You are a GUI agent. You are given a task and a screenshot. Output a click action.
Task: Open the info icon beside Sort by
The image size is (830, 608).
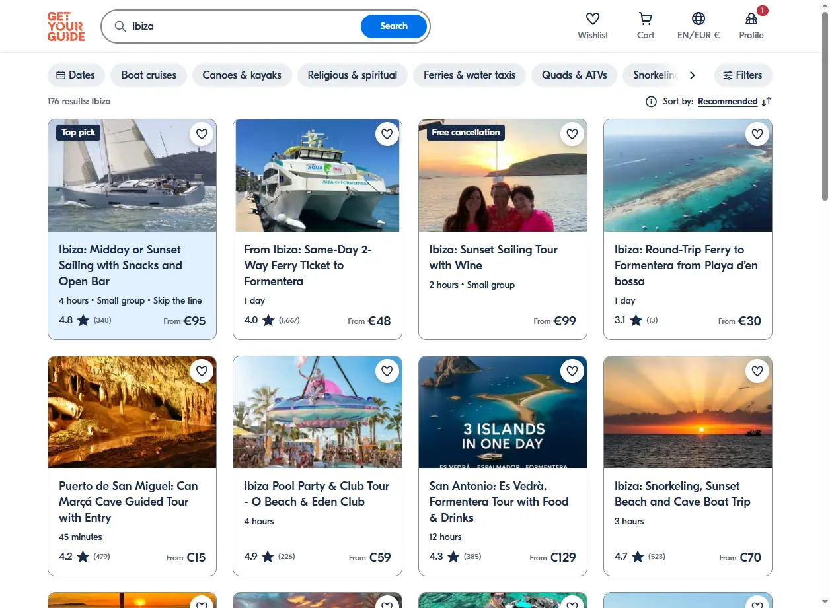pos(651,102)
